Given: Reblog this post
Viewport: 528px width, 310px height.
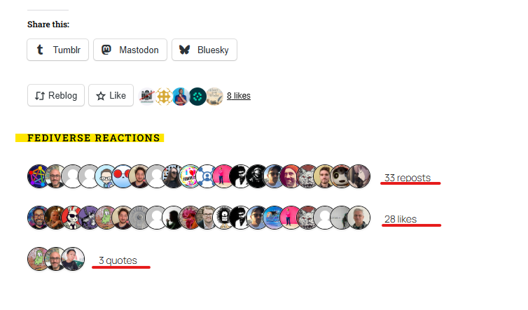Looking at the screenshot, I should [56, 96].
